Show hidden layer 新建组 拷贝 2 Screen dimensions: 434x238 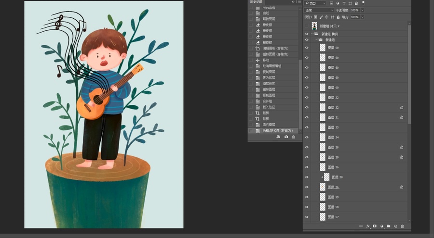pyautogui.click(x=307, y=26)
